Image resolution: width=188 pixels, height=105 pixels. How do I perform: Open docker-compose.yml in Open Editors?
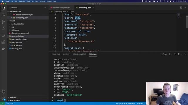point(24,15)
